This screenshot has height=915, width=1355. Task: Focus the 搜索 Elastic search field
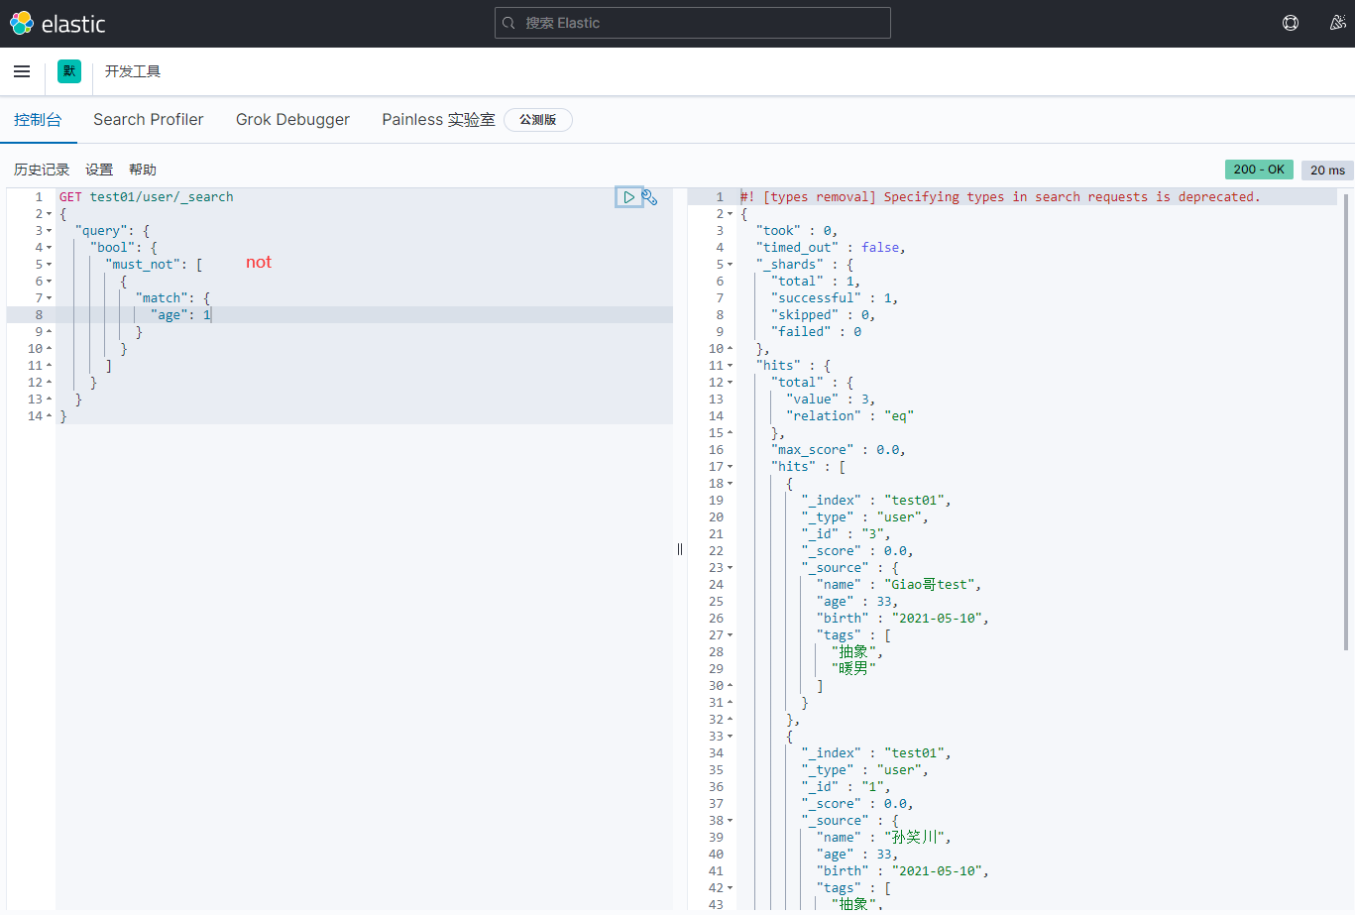pos(692,23)
